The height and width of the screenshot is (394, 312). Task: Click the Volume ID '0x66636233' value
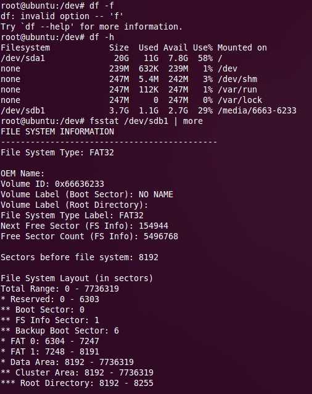coord(80,184)
